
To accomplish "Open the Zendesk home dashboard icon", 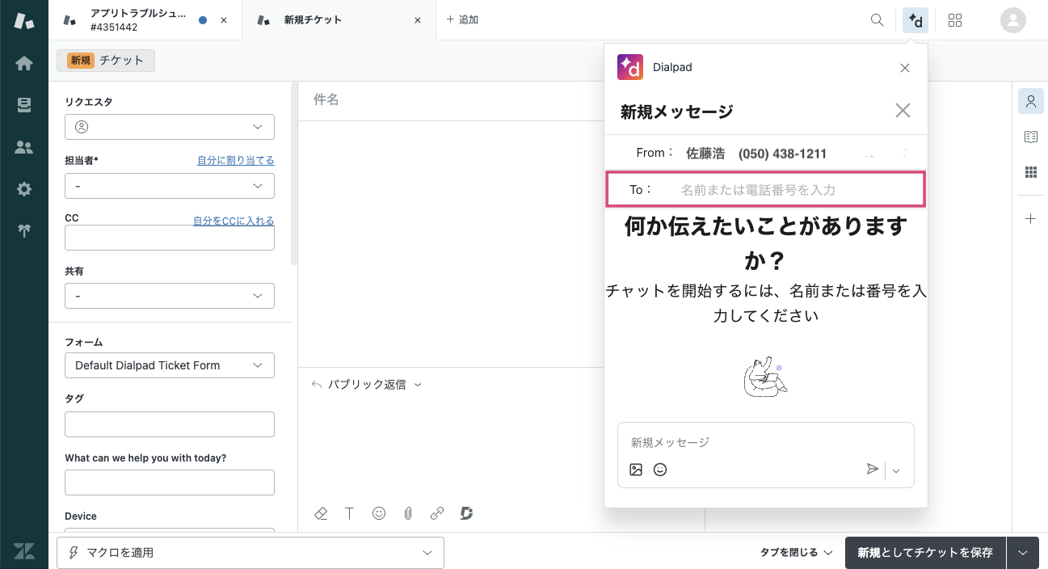I will point(24,63).
